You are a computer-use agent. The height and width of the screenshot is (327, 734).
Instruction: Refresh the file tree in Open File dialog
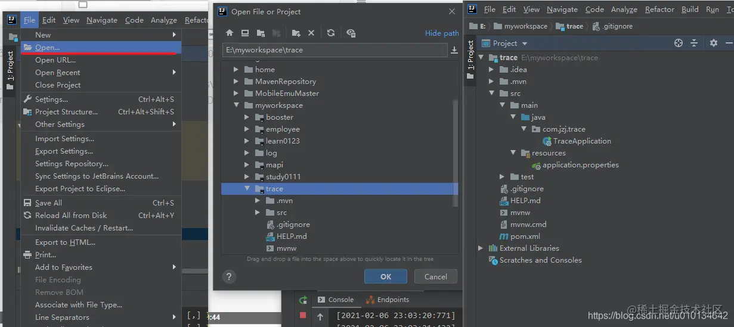point(331,33)
